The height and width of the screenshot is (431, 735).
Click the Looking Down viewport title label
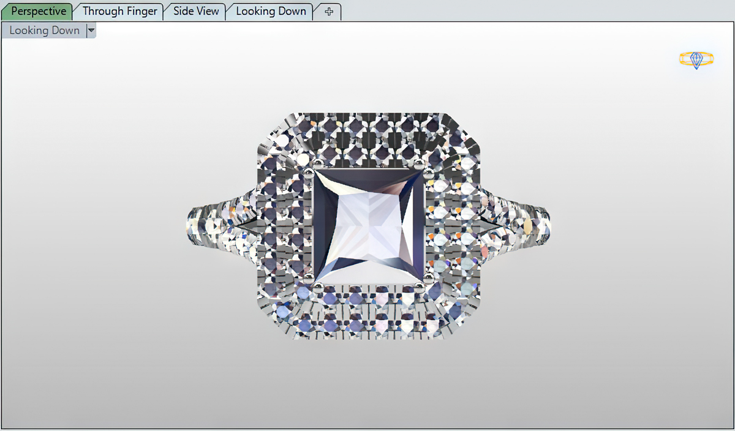tap(44, 31)
